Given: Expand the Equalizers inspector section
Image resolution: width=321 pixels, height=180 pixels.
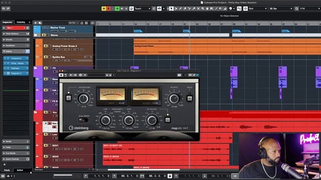Looking at the screenshot, I should (x=16, y=45).
